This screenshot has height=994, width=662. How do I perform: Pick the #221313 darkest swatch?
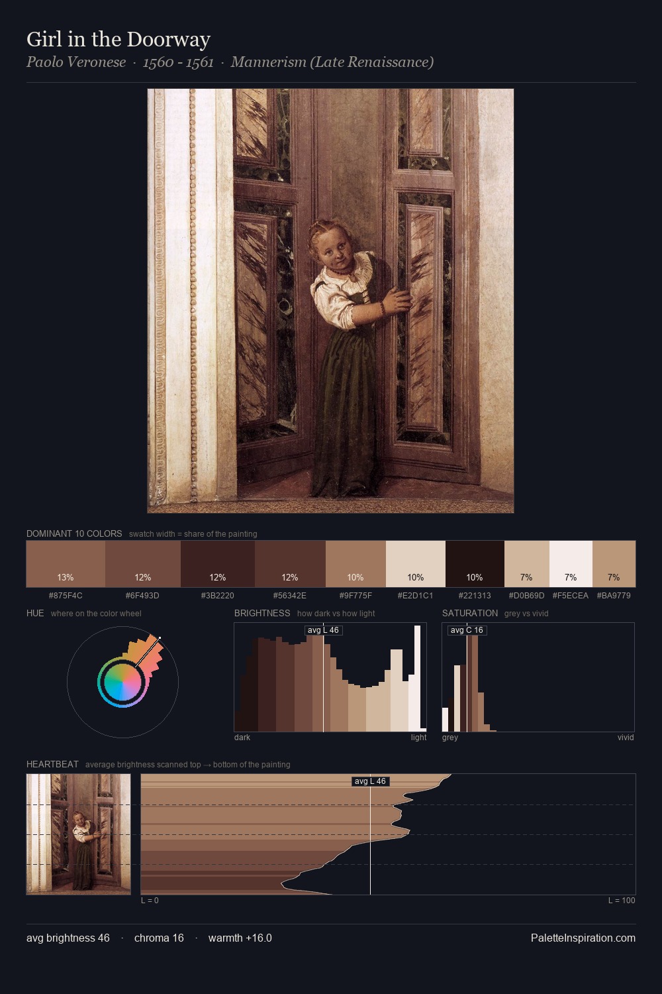pyautogui.click(x=475, y=564)
